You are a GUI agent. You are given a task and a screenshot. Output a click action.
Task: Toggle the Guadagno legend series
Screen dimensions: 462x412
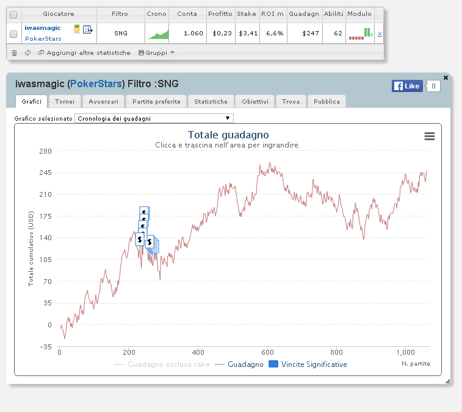coord(239,364)
